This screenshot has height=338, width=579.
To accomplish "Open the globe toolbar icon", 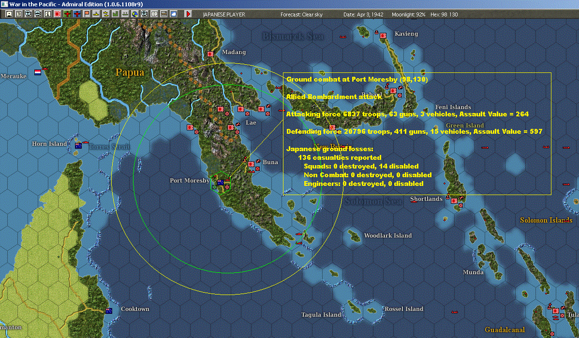I will (135, 14).
